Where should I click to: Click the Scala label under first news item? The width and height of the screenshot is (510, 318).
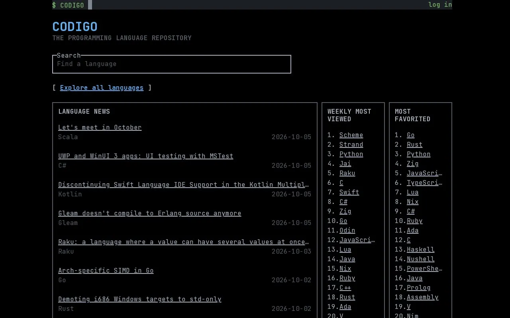pos(68,137)
